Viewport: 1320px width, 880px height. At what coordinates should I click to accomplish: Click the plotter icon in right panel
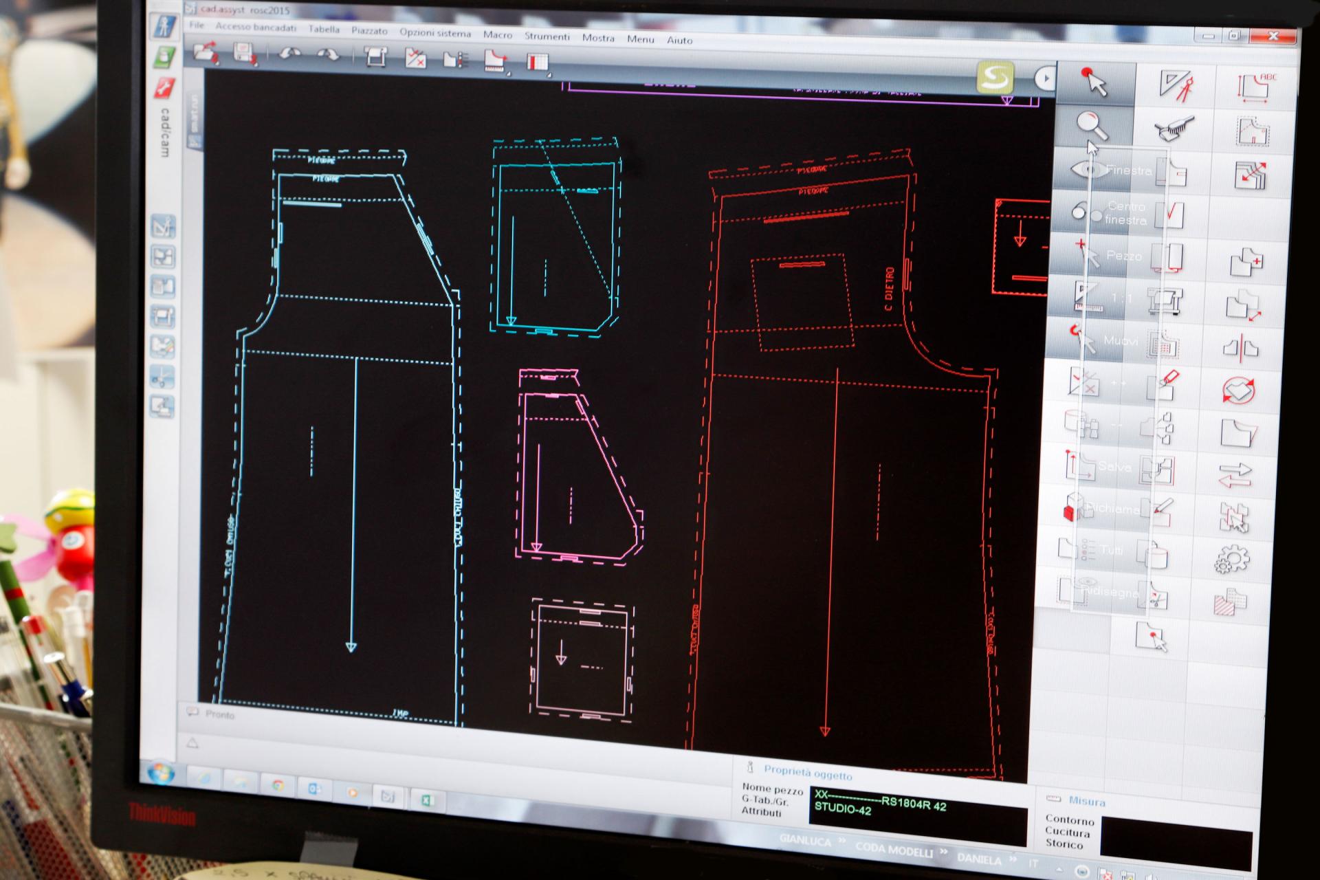[x=1165, y=300]
